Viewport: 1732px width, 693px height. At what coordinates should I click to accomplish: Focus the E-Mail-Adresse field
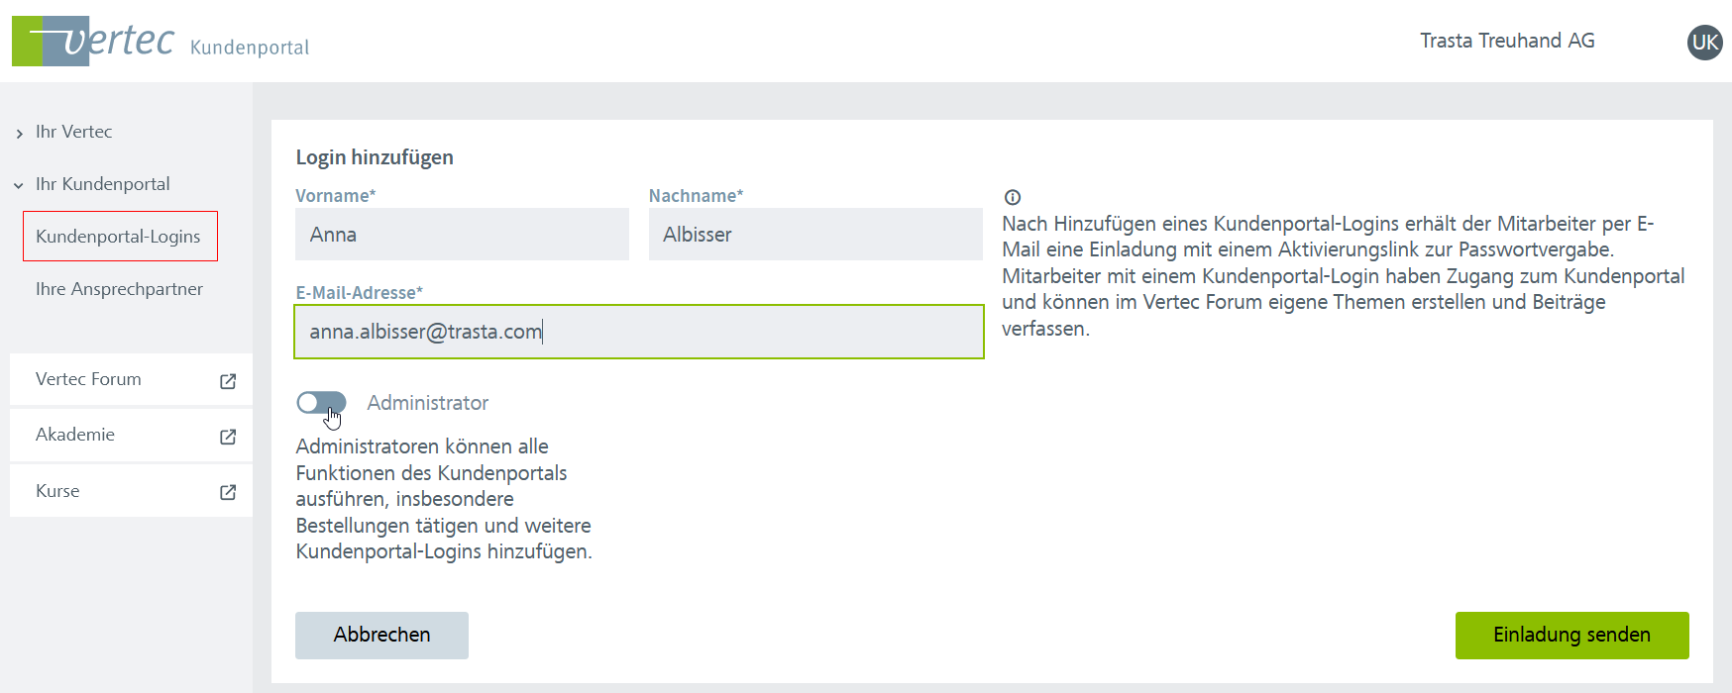(638, 332)
